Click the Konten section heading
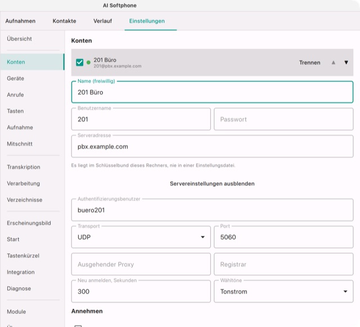 pyautogui.click(x=82, y=41)
